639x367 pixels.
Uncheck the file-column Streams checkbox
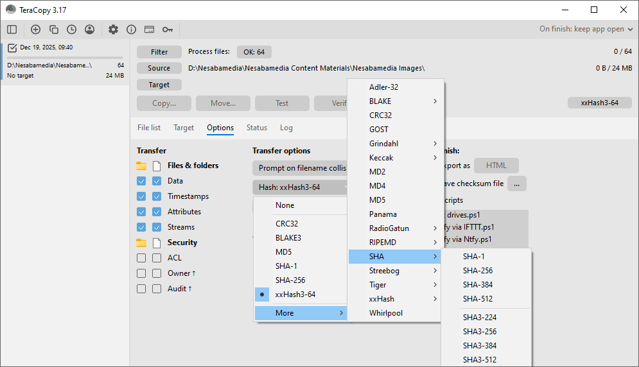[x=157, y=227]
